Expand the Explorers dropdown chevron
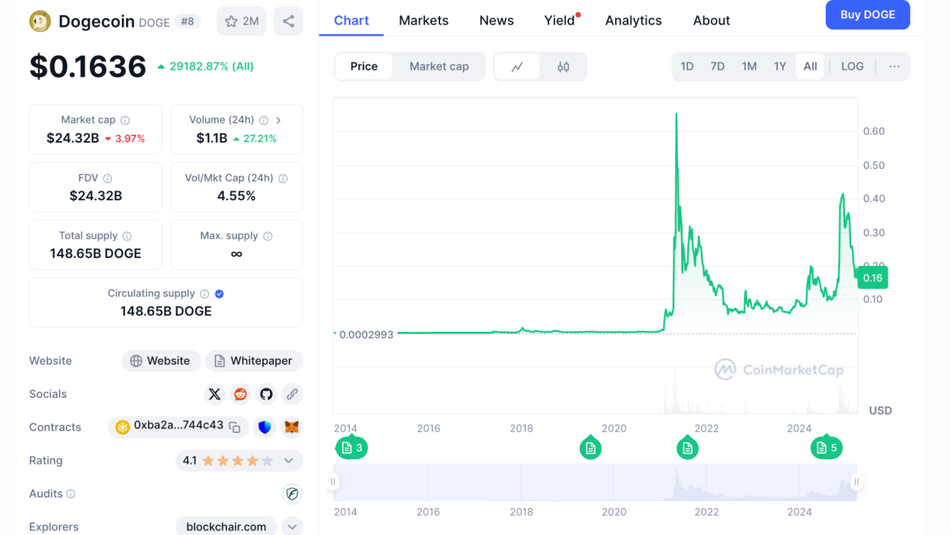Viewport: 951px width, 535px height. coord(292,527)
